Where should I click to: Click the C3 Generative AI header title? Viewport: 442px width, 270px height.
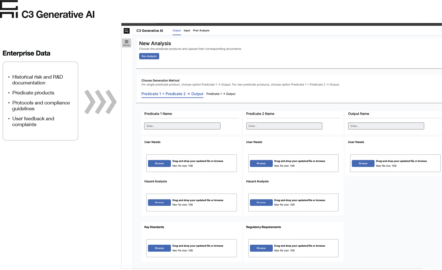tap(150, 31)
